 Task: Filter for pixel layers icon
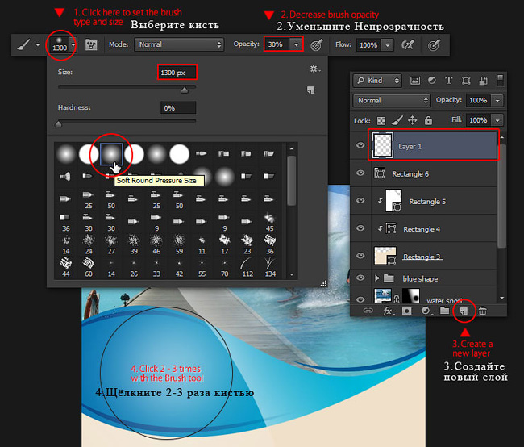[x=414, y=81]
